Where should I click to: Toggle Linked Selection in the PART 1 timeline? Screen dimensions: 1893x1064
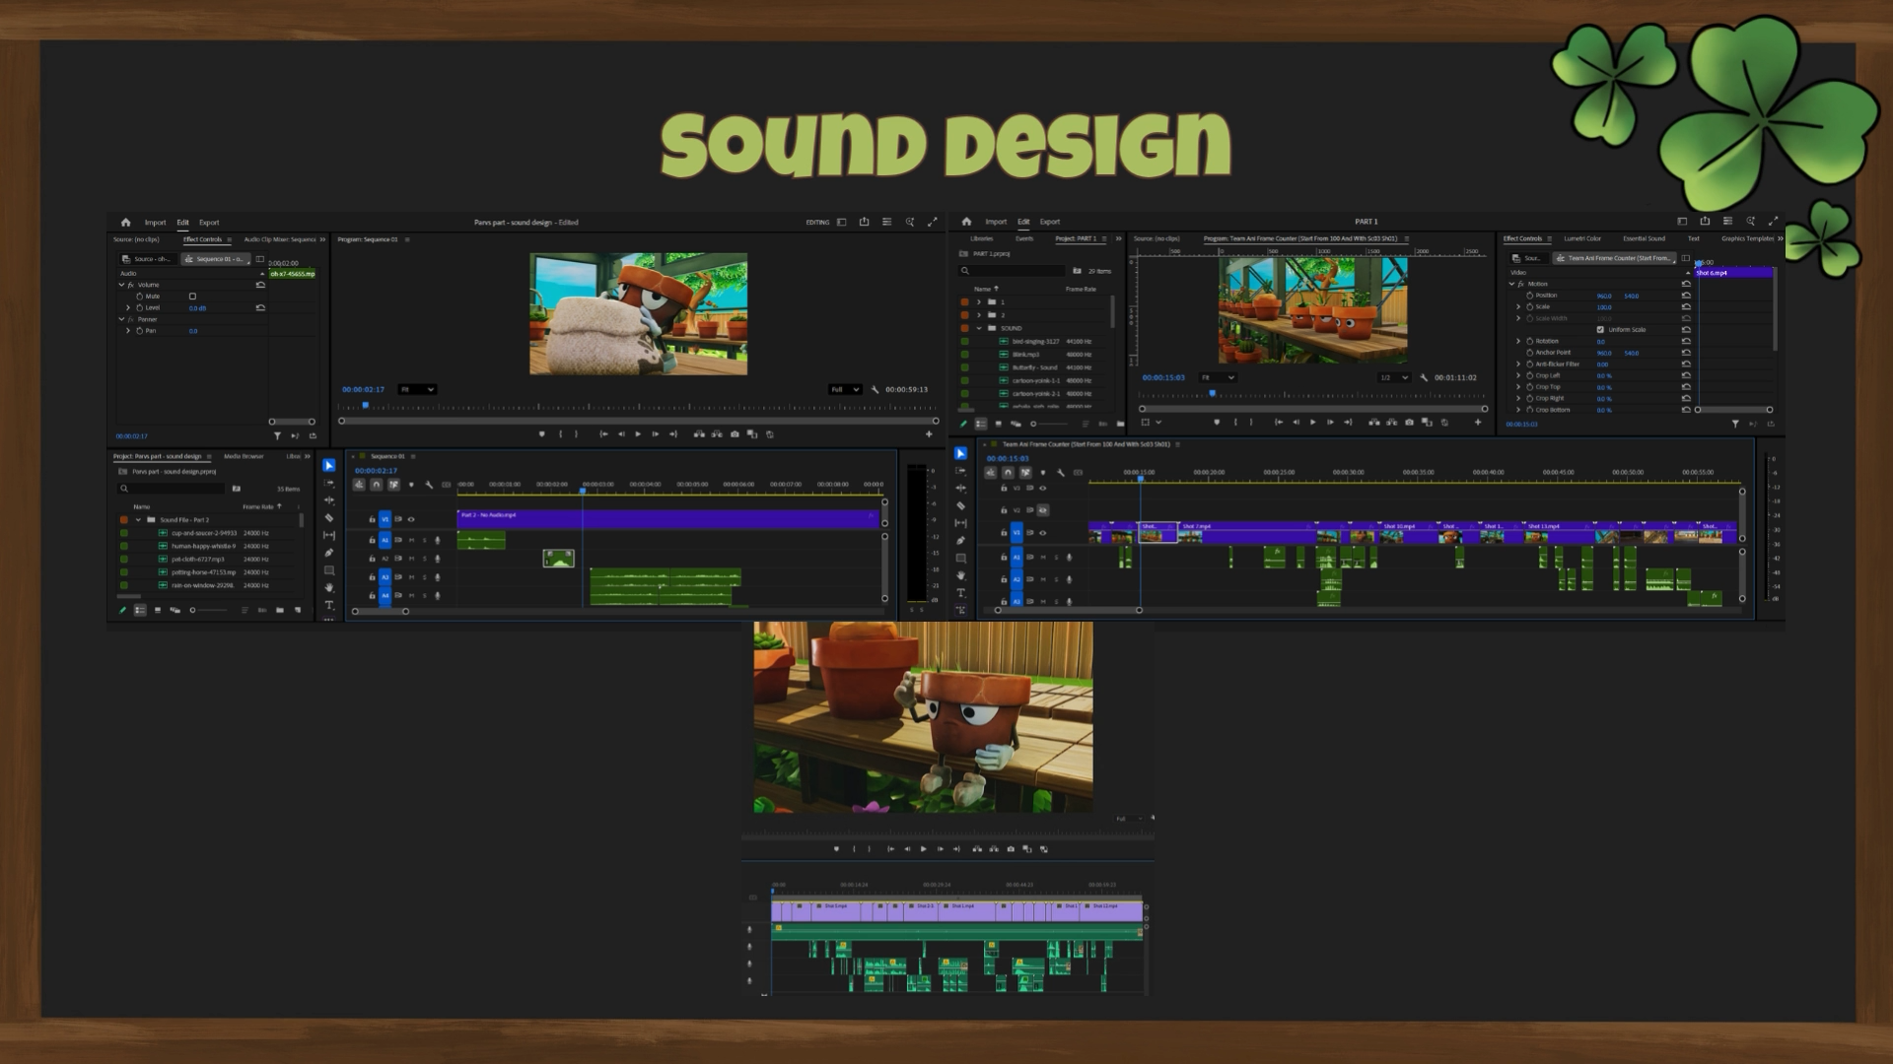(1025, 473)
